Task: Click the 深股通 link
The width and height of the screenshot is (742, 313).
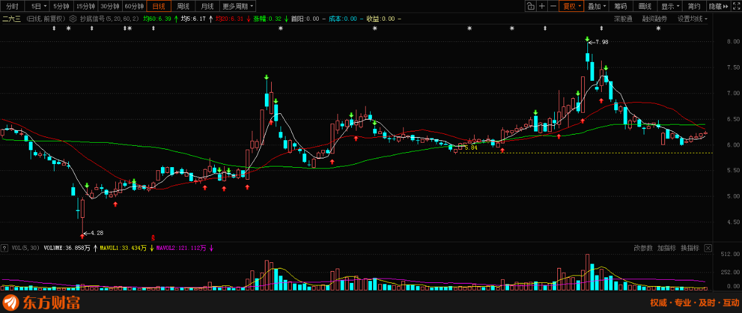Action: 623,19
